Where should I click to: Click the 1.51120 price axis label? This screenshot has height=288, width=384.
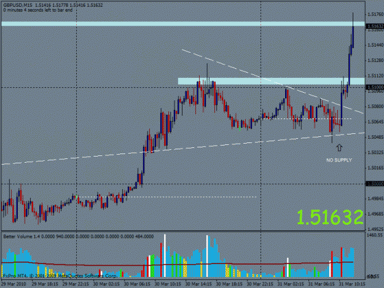pos(375,76)
